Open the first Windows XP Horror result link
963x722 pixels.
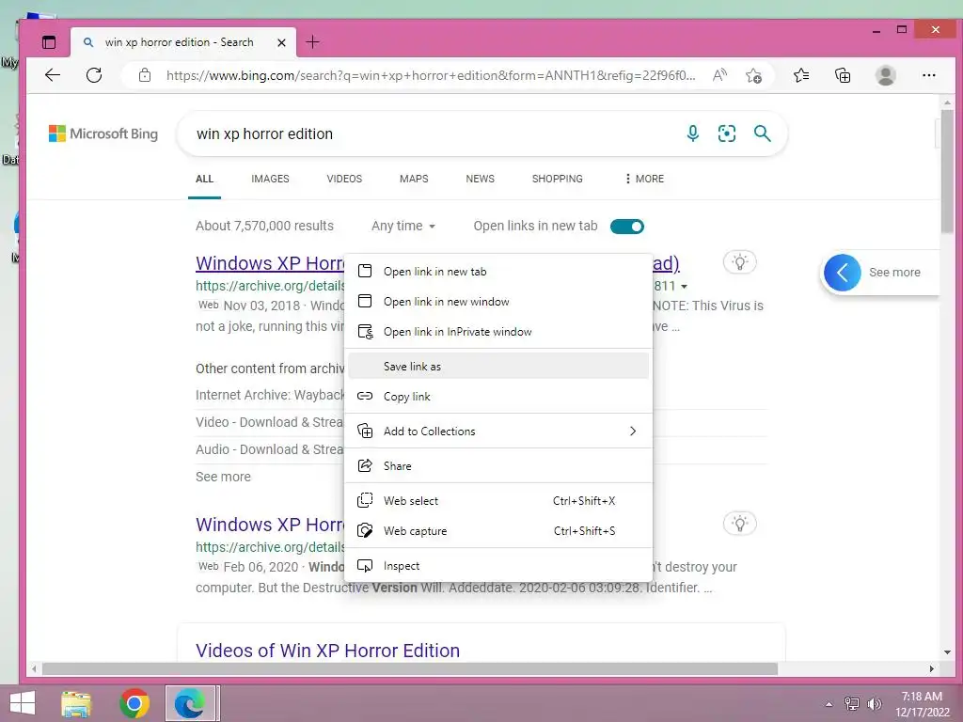(270, 263)
